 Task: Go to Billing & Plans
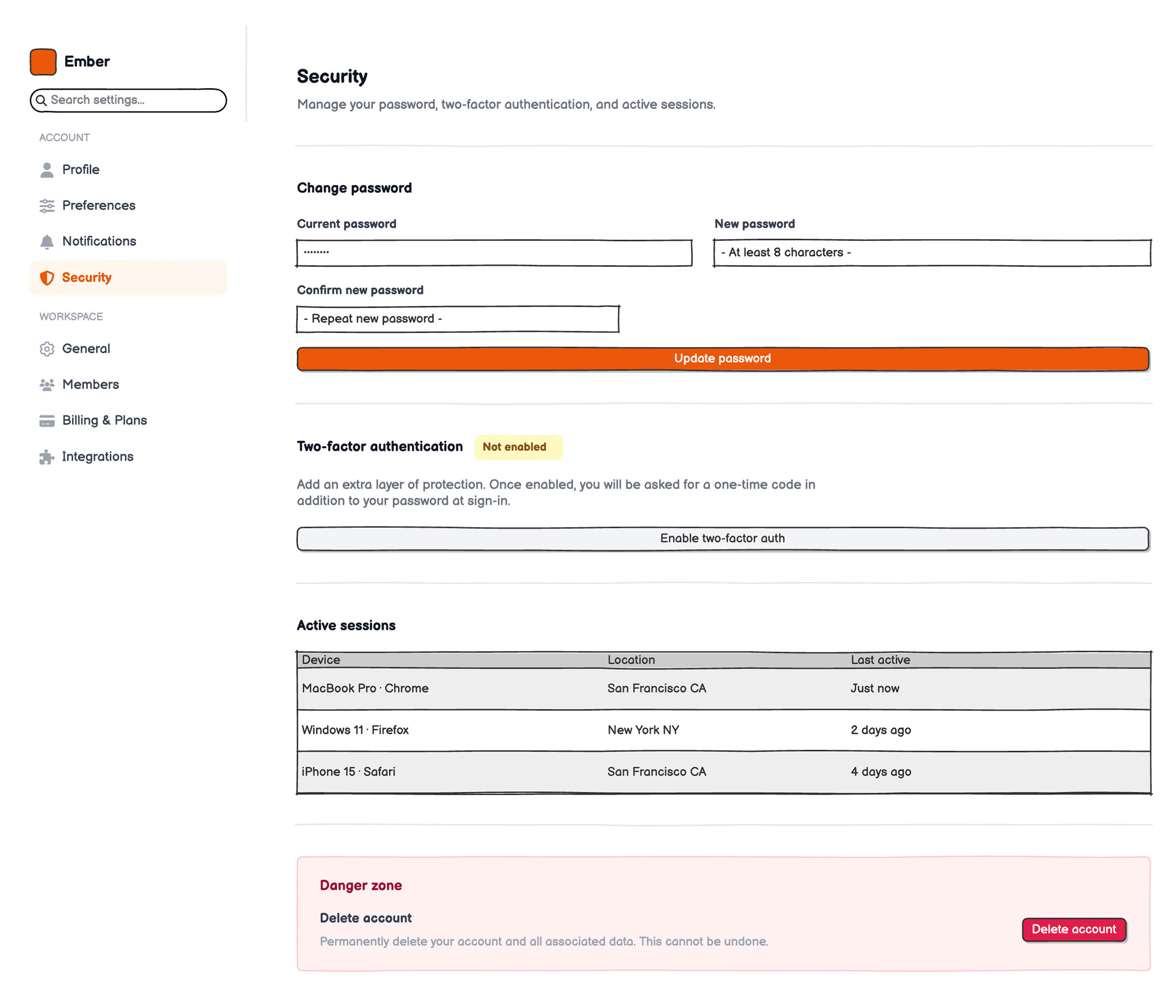[x=129, y=420]
